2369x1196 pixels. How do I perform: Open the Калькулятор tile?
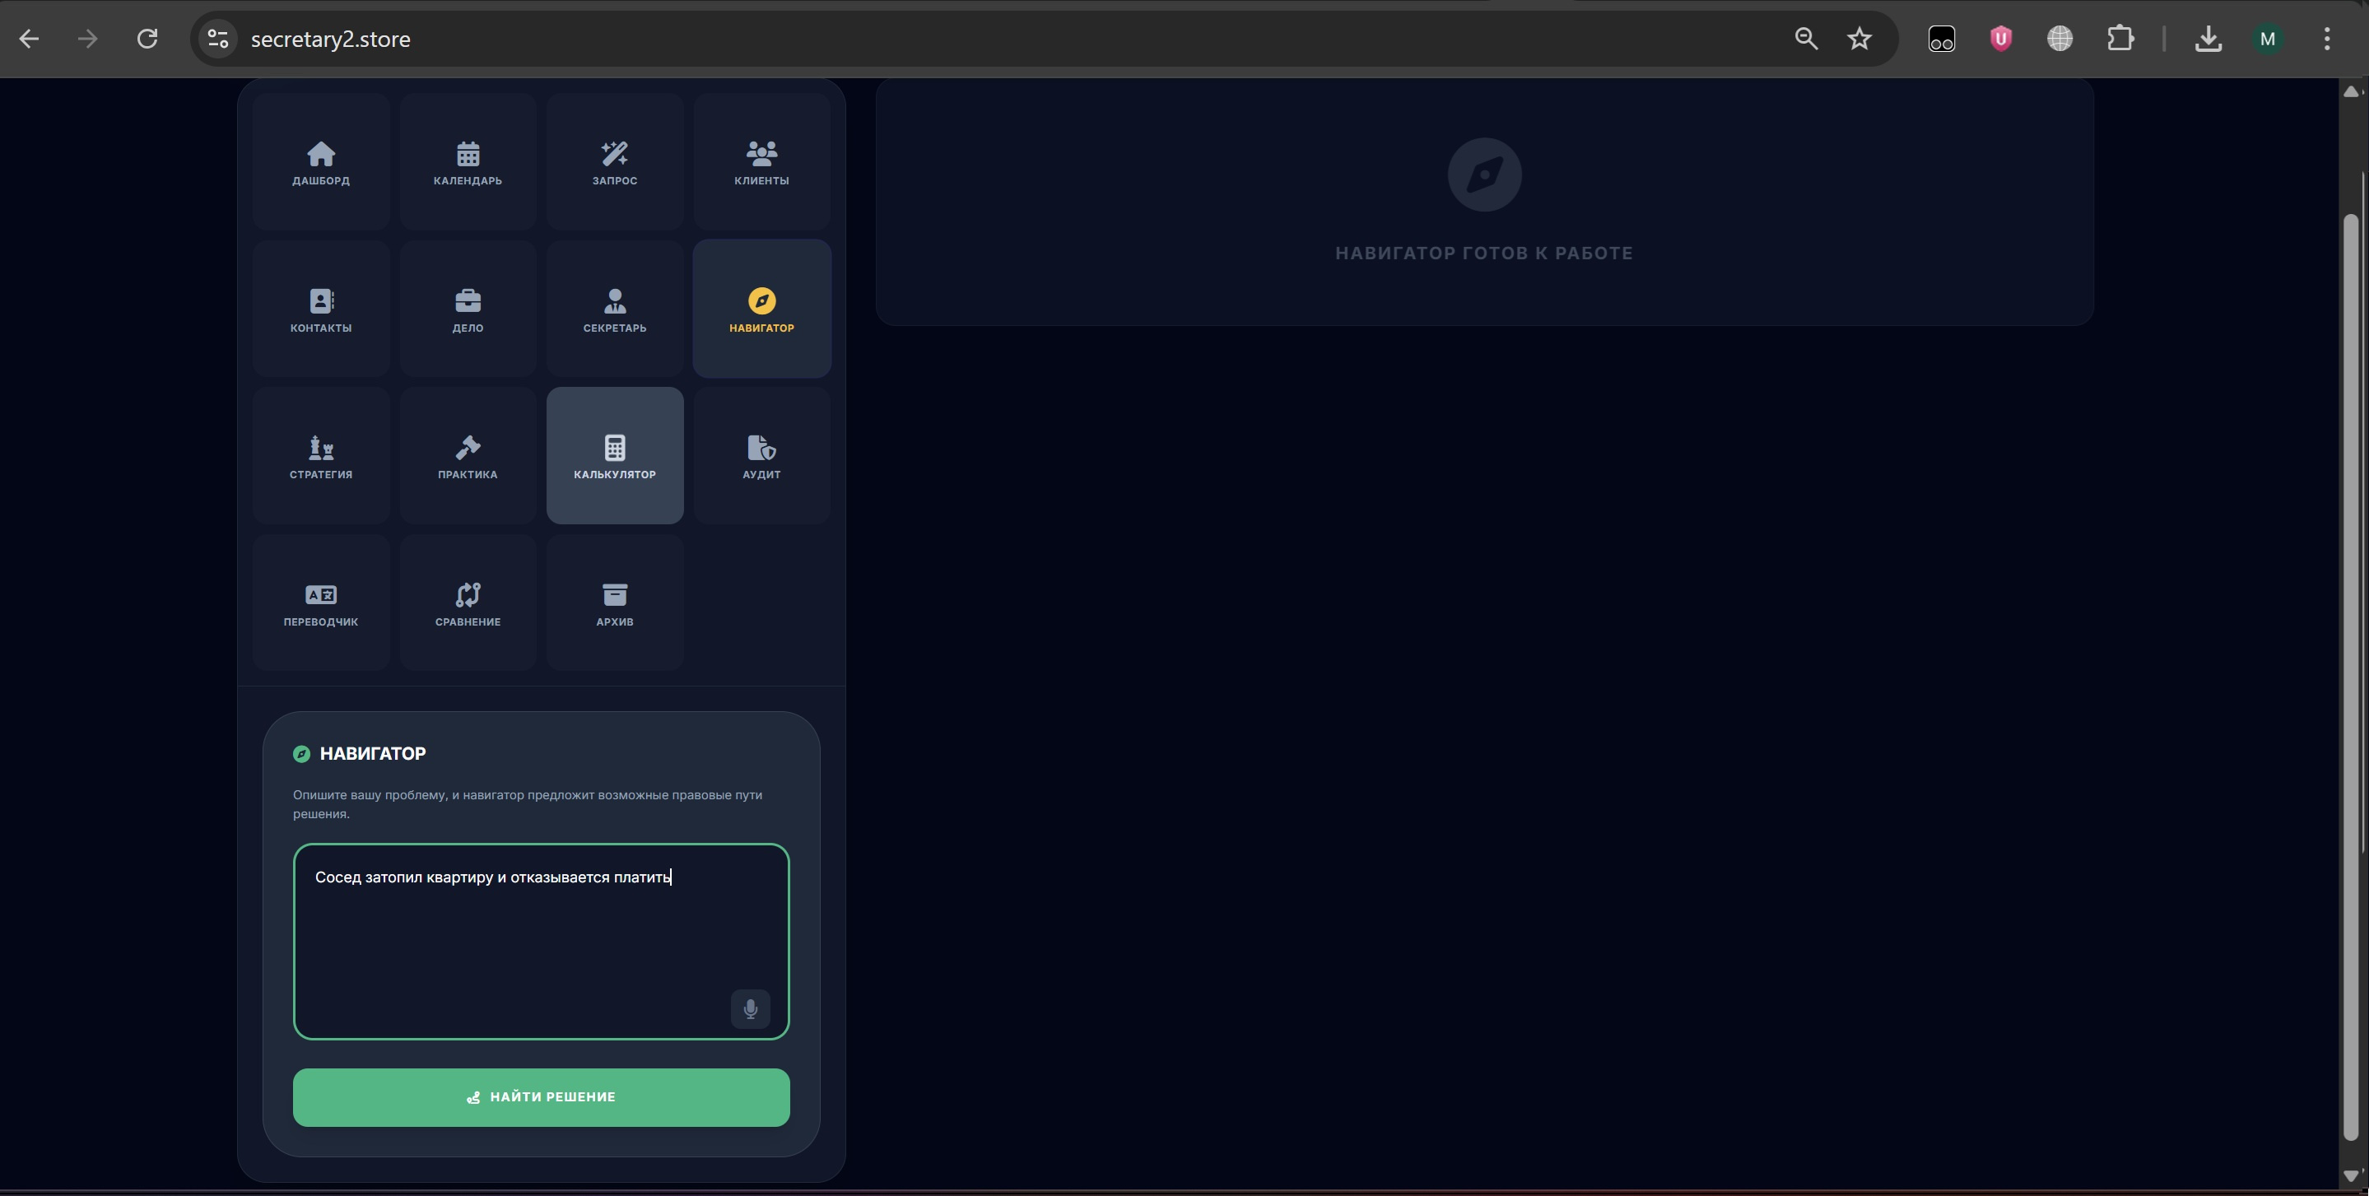tap(614, 456)
